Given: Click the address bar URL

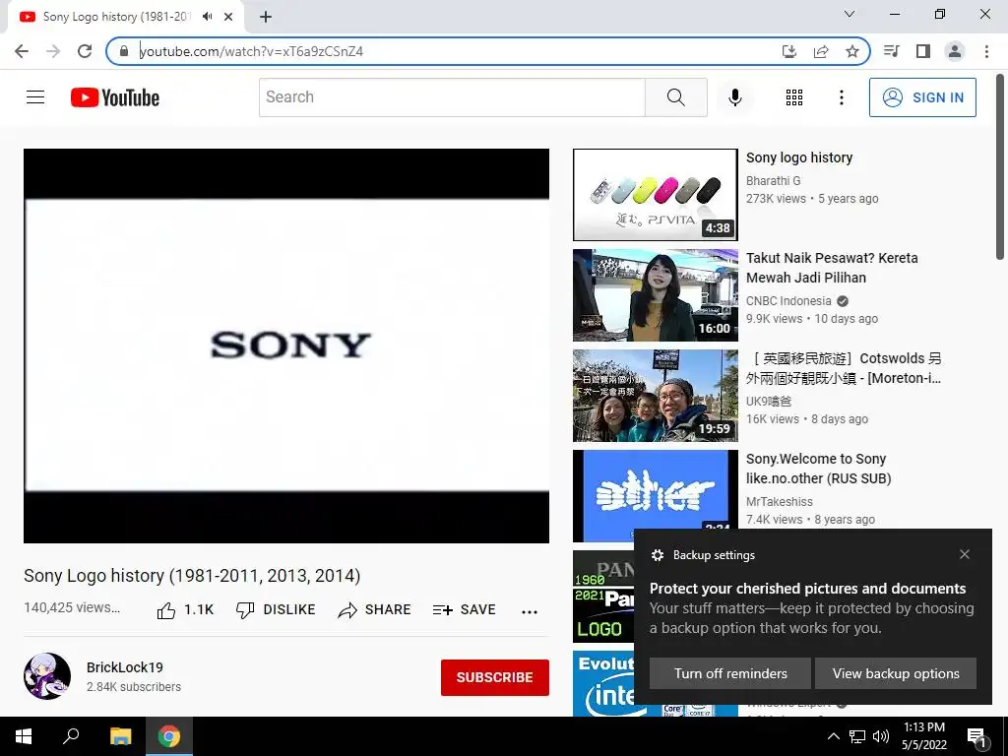Looking at the screenshot, I should (x=251, y=51).
